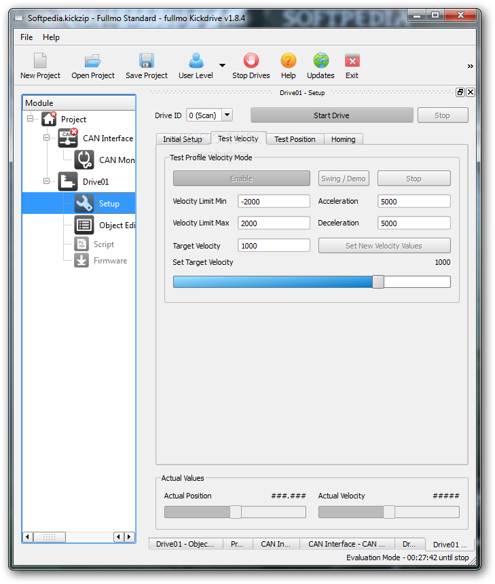Image resolution: width=495 pixels, height=584 pixels.
Task: Open the User Level dropdown arrow
Action: (222, 65)
